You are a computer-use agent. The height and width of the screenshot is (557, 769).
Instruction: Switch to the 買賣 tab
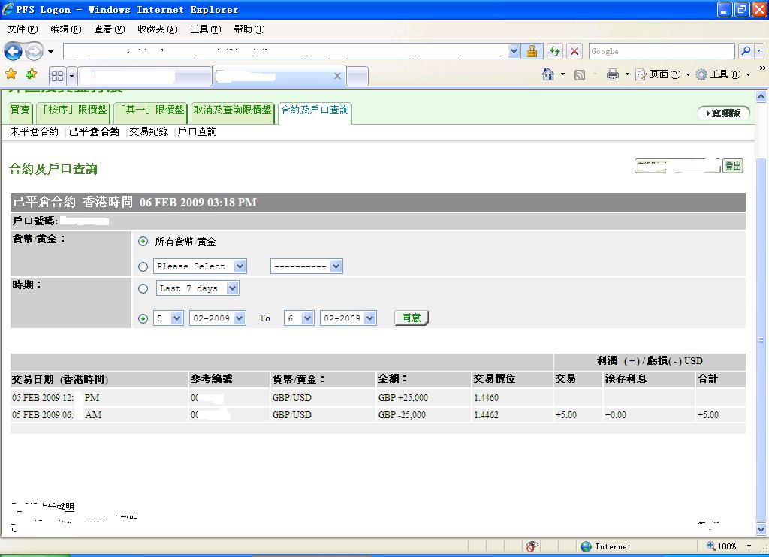pyautogui.click(x=20, y=110)
